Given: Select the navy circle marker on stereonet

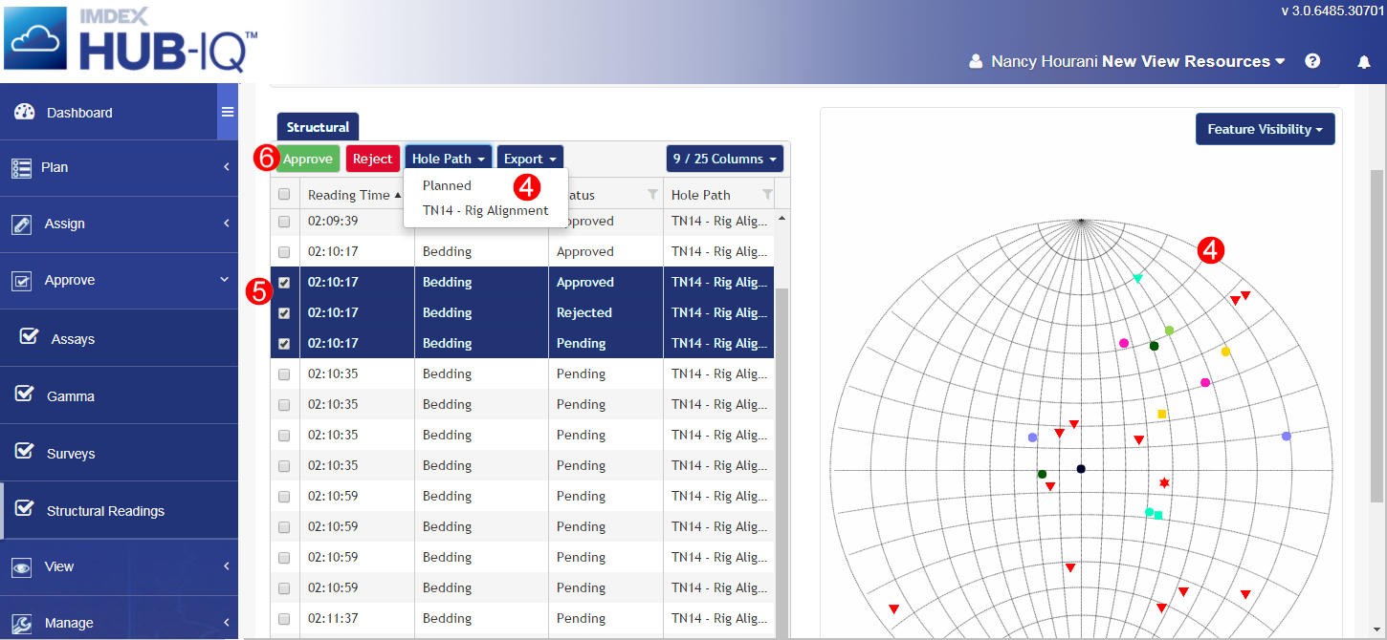Looking at the screenshot, I should pos(1081,469).
